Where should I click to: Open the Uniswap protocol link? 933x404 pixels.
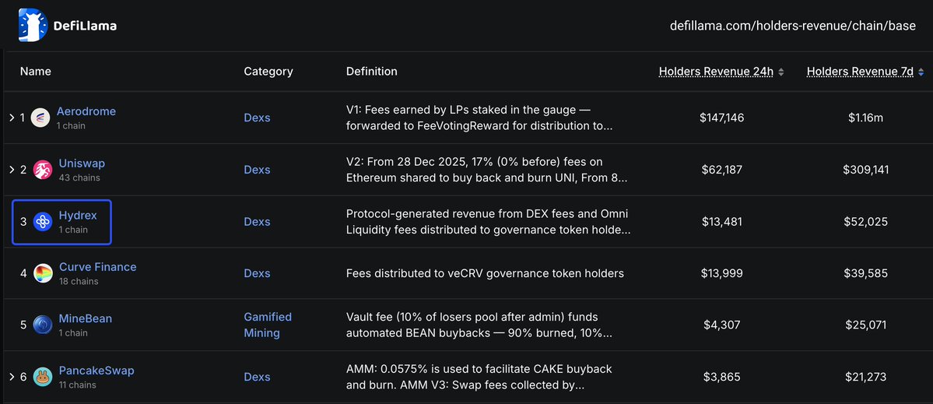coord(82,163)
